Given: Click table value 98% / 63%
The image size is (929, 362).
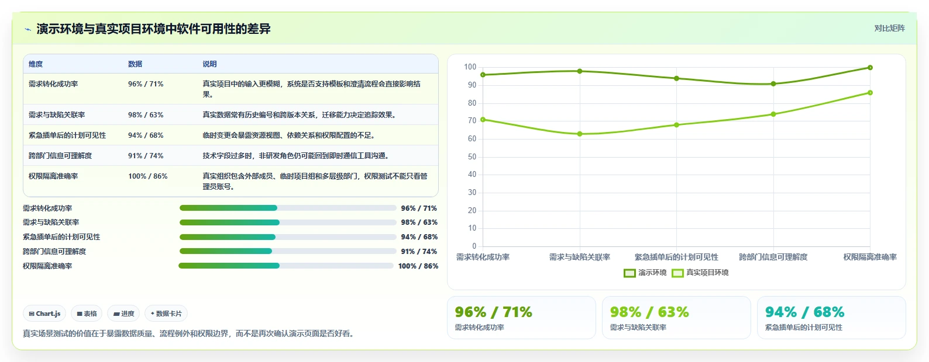Looking at the screenshot, I should coord(146,115).
